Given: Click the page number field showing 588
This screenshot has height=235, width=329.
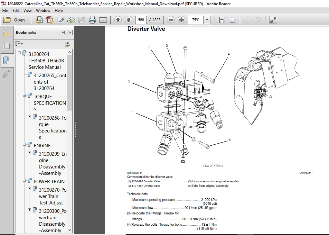Looking at the screenshot, I should 141,20.
